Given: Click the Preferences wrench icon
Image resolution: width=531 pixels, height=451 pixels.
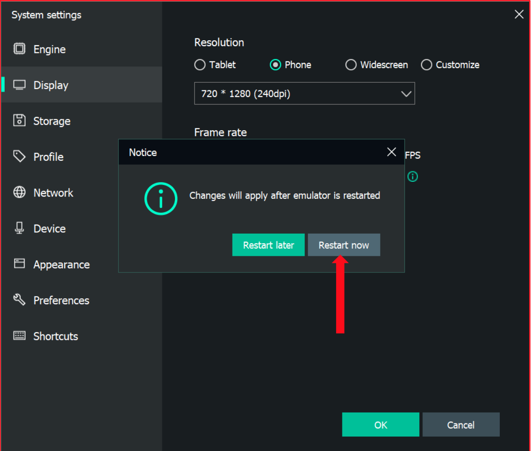Looking at the screenshot, I should [x=19, y=300].
